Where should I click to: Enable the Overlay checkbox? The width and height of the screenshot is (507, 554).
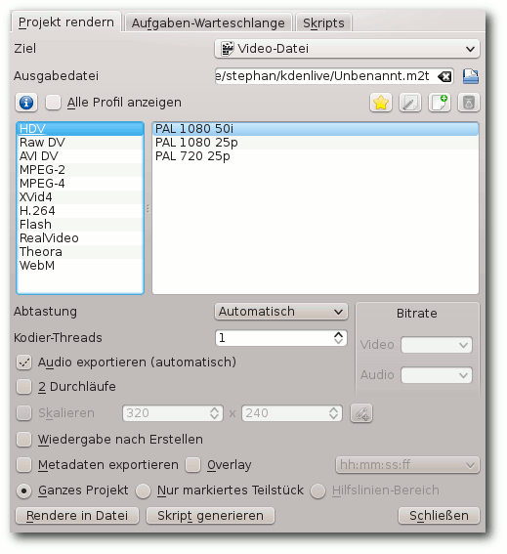click(x=193, y=465)
